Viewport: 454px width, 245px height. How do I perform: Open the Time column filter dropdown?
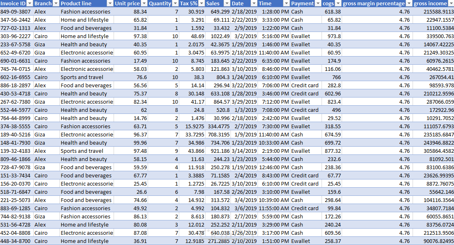286,3
